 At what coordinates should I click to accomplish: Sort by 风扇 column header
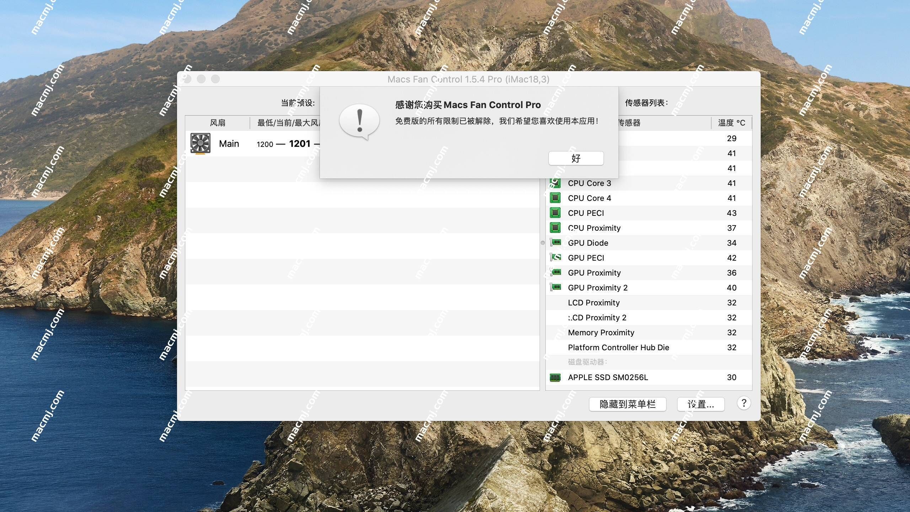pos(218,123)
